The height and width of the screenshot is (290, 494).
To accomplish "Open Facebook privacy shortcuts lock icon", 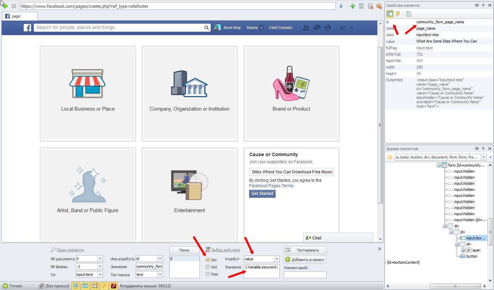I will click(343, 28).
